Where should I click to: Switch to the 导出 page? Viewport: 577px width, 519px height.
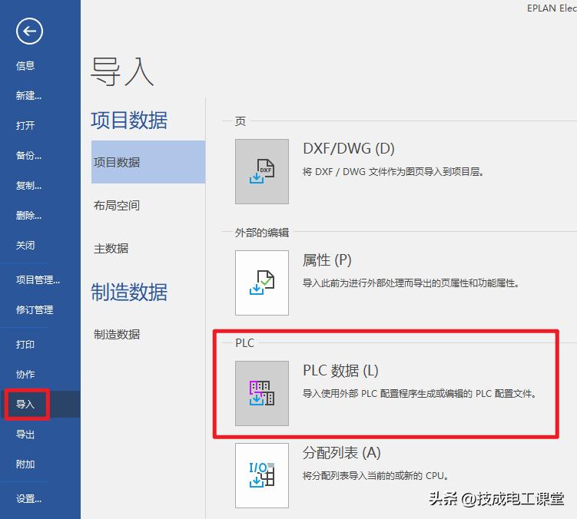coord(25,435)
